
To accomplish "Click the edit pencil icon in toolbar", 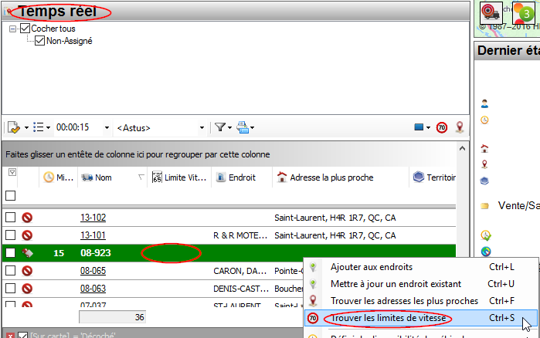I will [x=13, y=127].
